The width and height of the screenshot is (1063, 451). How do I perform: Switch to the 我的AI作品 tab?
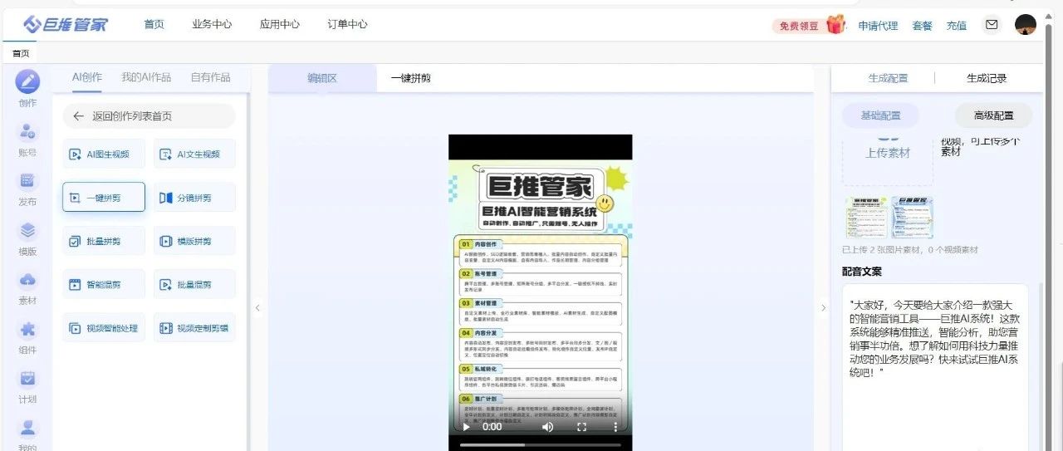click(146, 77)
